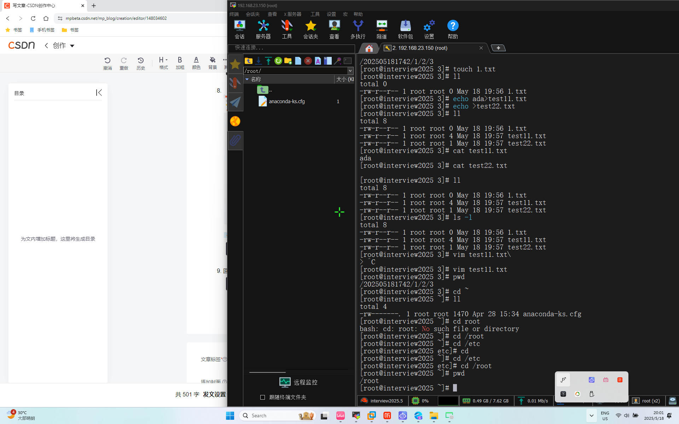Expand the Windows system tray chevron

click(591, 416)
